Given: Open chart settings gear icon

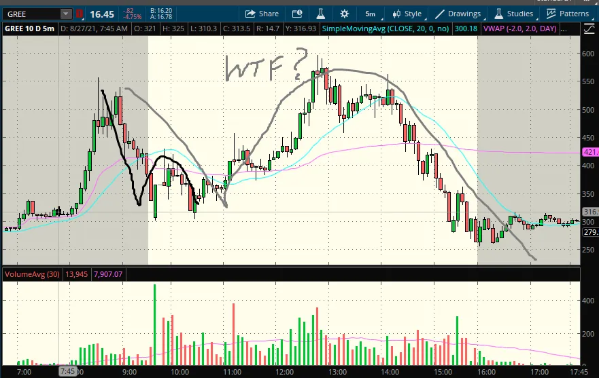Looking at the screenshot, I should point(344,14).
